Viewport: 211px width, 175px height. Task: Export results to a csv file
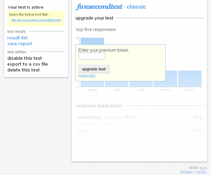tap(27, 64)
